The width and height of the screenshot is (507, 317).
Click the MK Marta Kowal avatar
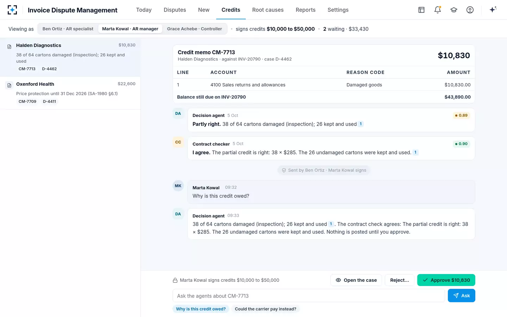tap(178, 186)
